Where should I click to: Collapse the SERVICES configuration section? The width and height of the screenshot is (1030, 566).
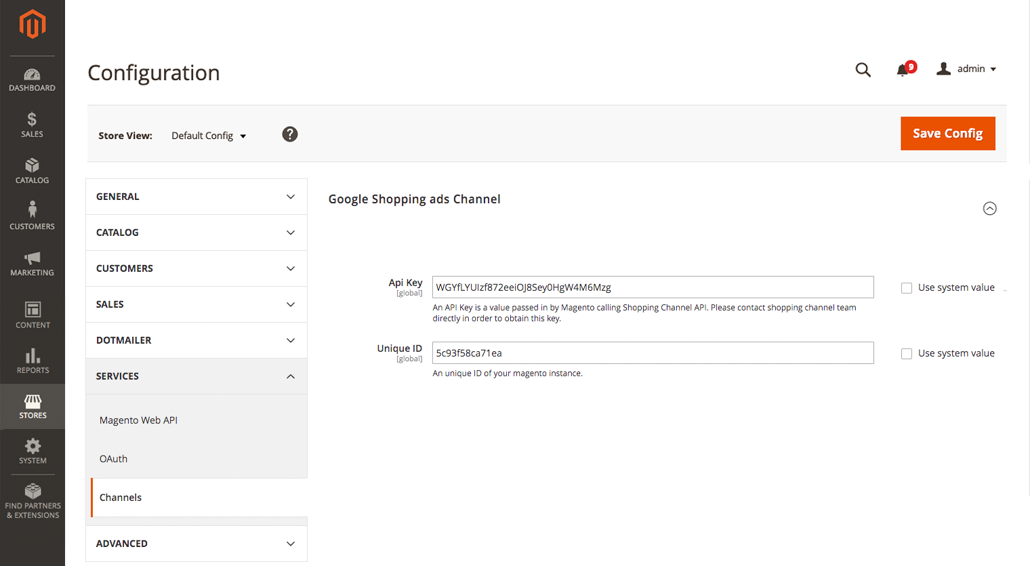coord(197,376)
